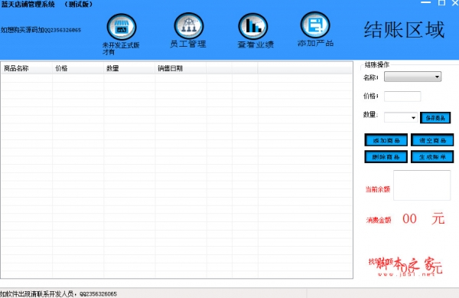Screen dimensions: 459x298
Task: Open 员工管理 staff management icon
Action: 189,26
